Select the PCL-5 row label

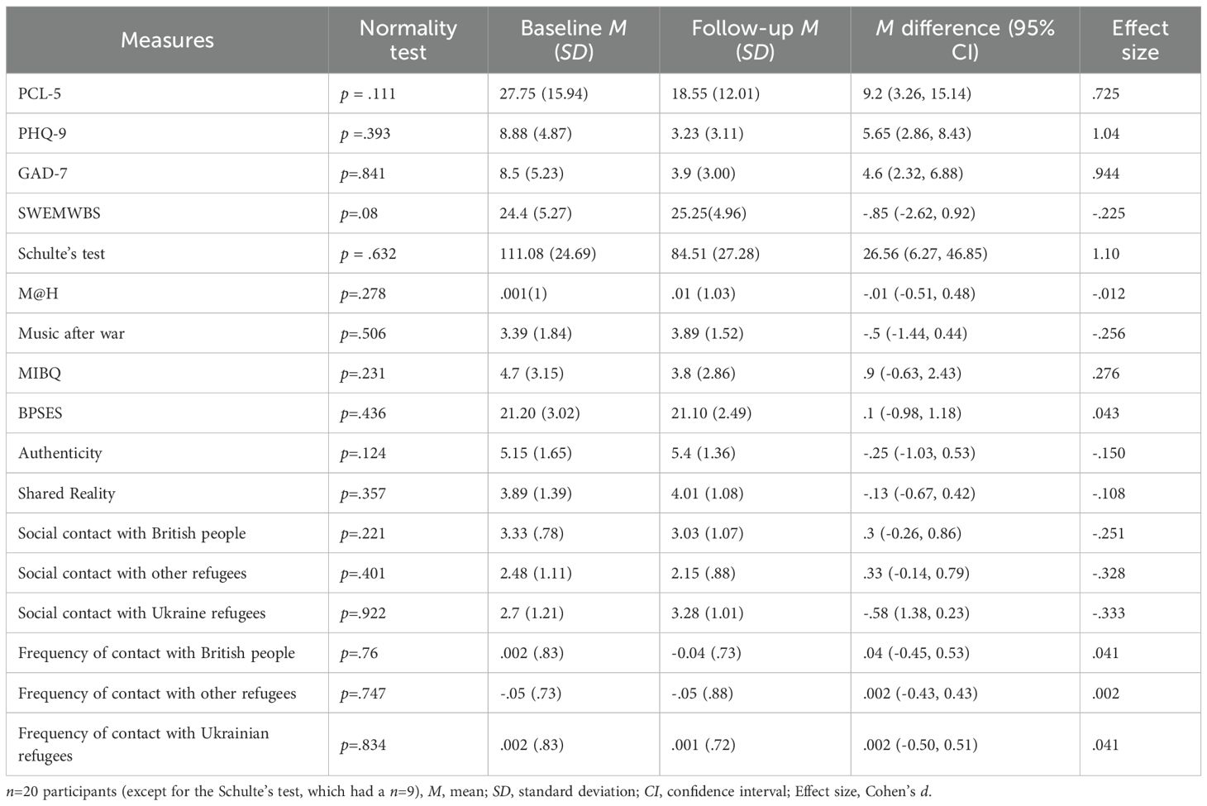coord(40,93)
